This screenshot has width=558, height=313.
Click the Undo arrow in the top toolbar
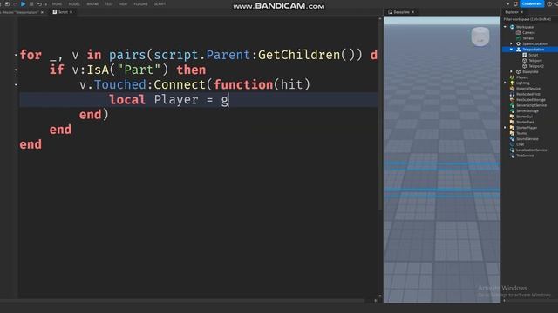[x=39, y=3]
